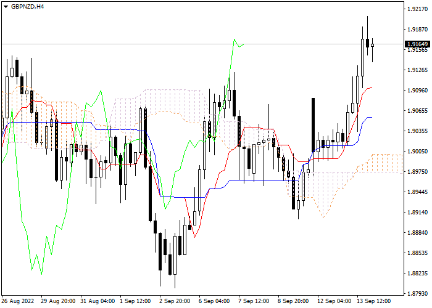Click the 1.92170 price scale label
This screenshot has height=308, width=432.
point(417,9)
